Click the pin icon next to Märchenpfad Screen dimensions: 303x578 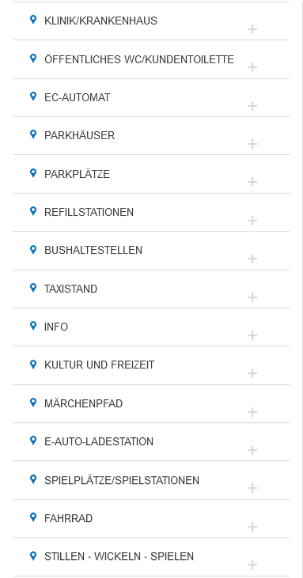33,402
